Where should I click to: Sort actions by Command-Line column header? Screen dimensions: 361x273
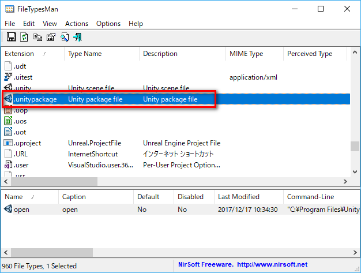321,197
